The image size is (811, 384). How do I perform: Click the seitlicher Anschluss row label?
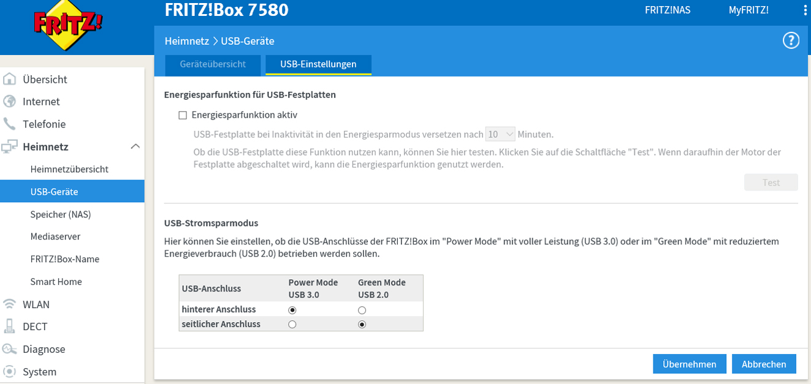click(221, 324)
